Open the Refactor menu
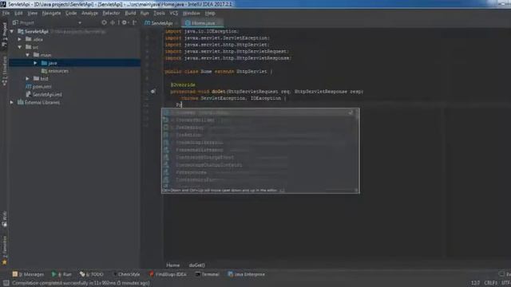The height and width of the screenshot is (287, 511). (111, 14)
